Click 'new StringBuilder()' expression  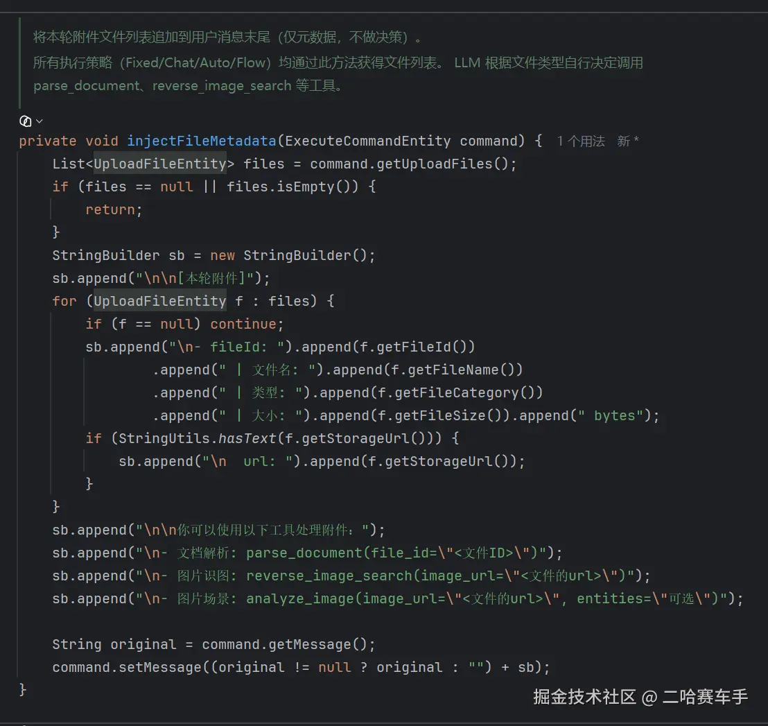click(288, 255)
